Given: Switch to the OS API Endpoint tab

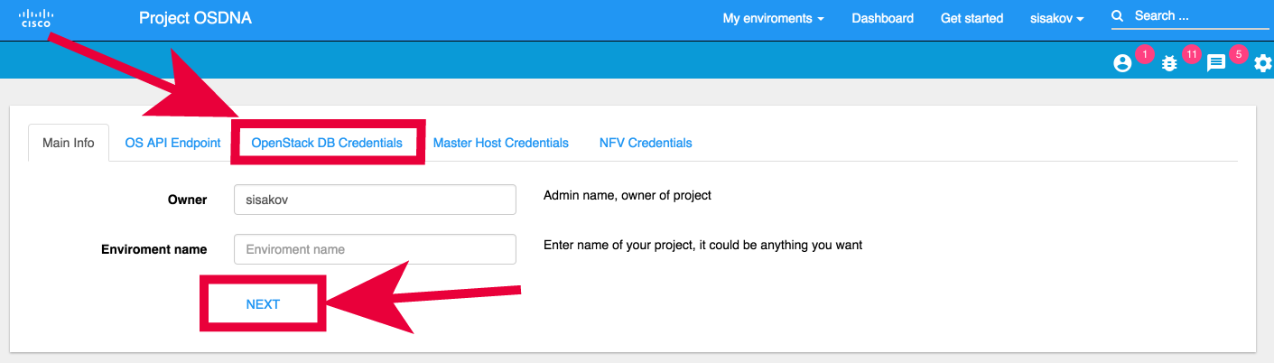Looking at the screenshot, I should click(x=172, y=143).
